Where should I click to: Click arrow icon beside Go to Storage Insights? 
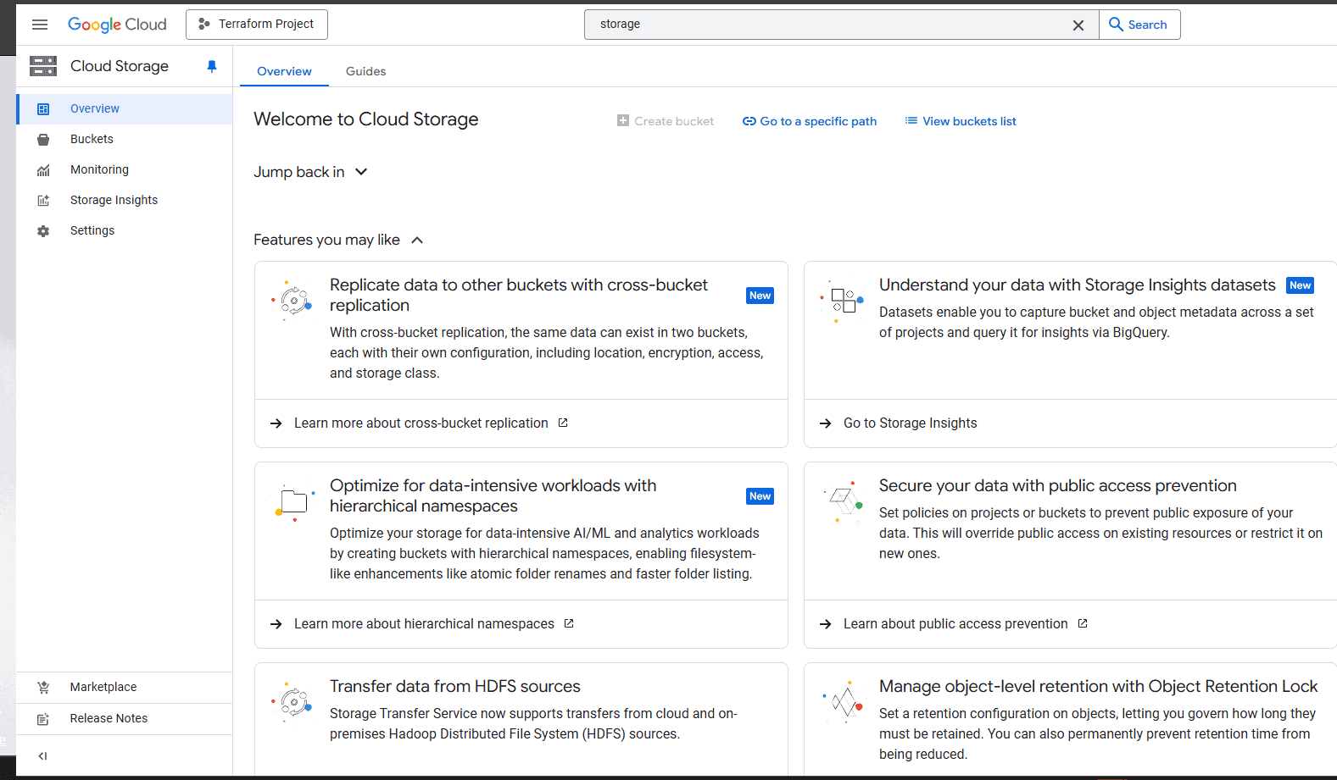pyautogui.click(x=825, y=423)
